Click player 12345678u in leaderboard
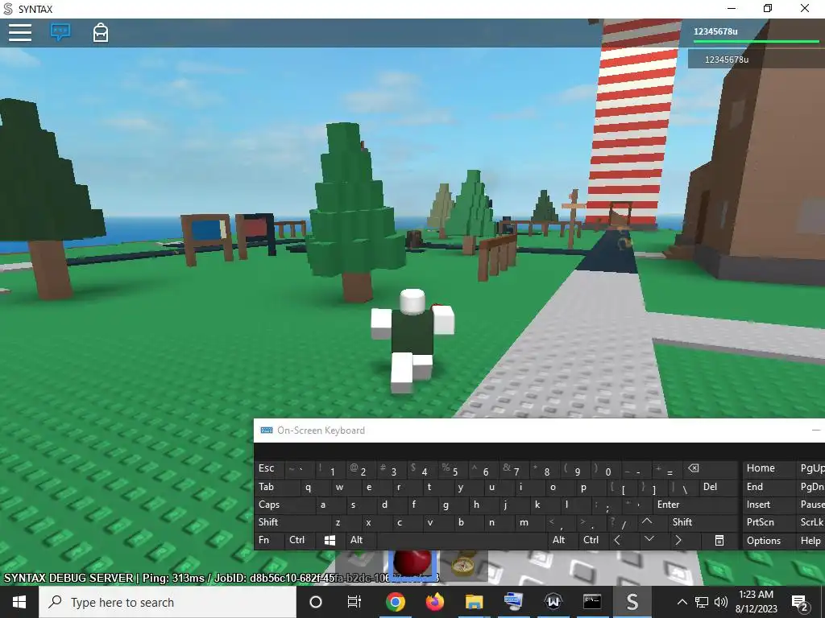Screen dimensions: 825x618 tap(756, 60)
